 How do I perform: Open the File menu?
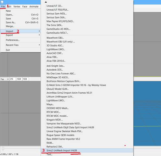pyautogui.click(x=3, y=6)
